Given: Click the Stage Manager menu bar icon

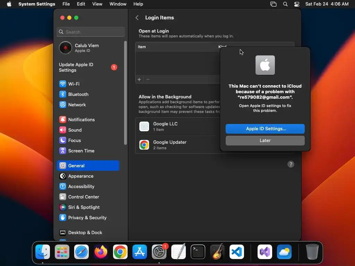Looking at the screenshot, I should pyautogui.click(x=274, y=4).
